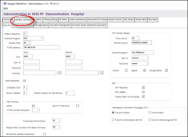Click the Send Directory field
The height and width of the screenshot is (137, 188).
click(x=40, y=73)
